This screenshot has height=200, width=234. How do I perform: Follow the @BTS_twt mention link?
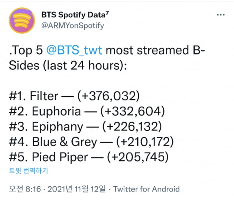click(x=74, y=50)
